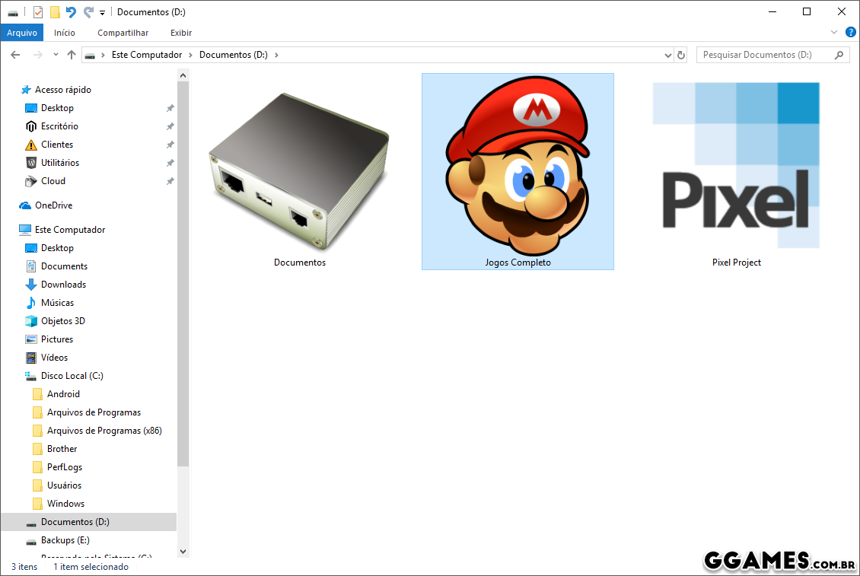Viewport: 860px width, 576px height.
Task: Open the Arquivo menu
Action: point(22,33)
